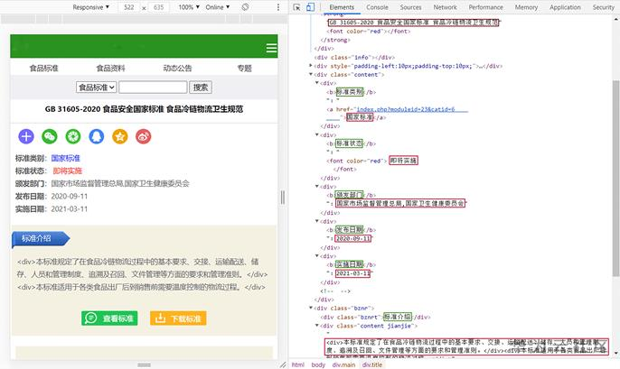Image resolution: width=620 pixels, height=369 pixels.
Task: Click the 搜索 search button
Action: [201, 88]
